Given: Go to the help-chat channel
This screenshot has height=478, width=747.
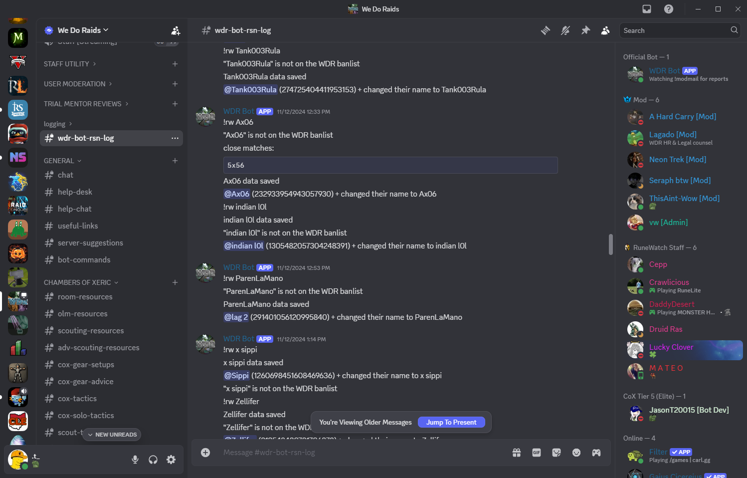Looking at the screenshot, I should point(111,209).
